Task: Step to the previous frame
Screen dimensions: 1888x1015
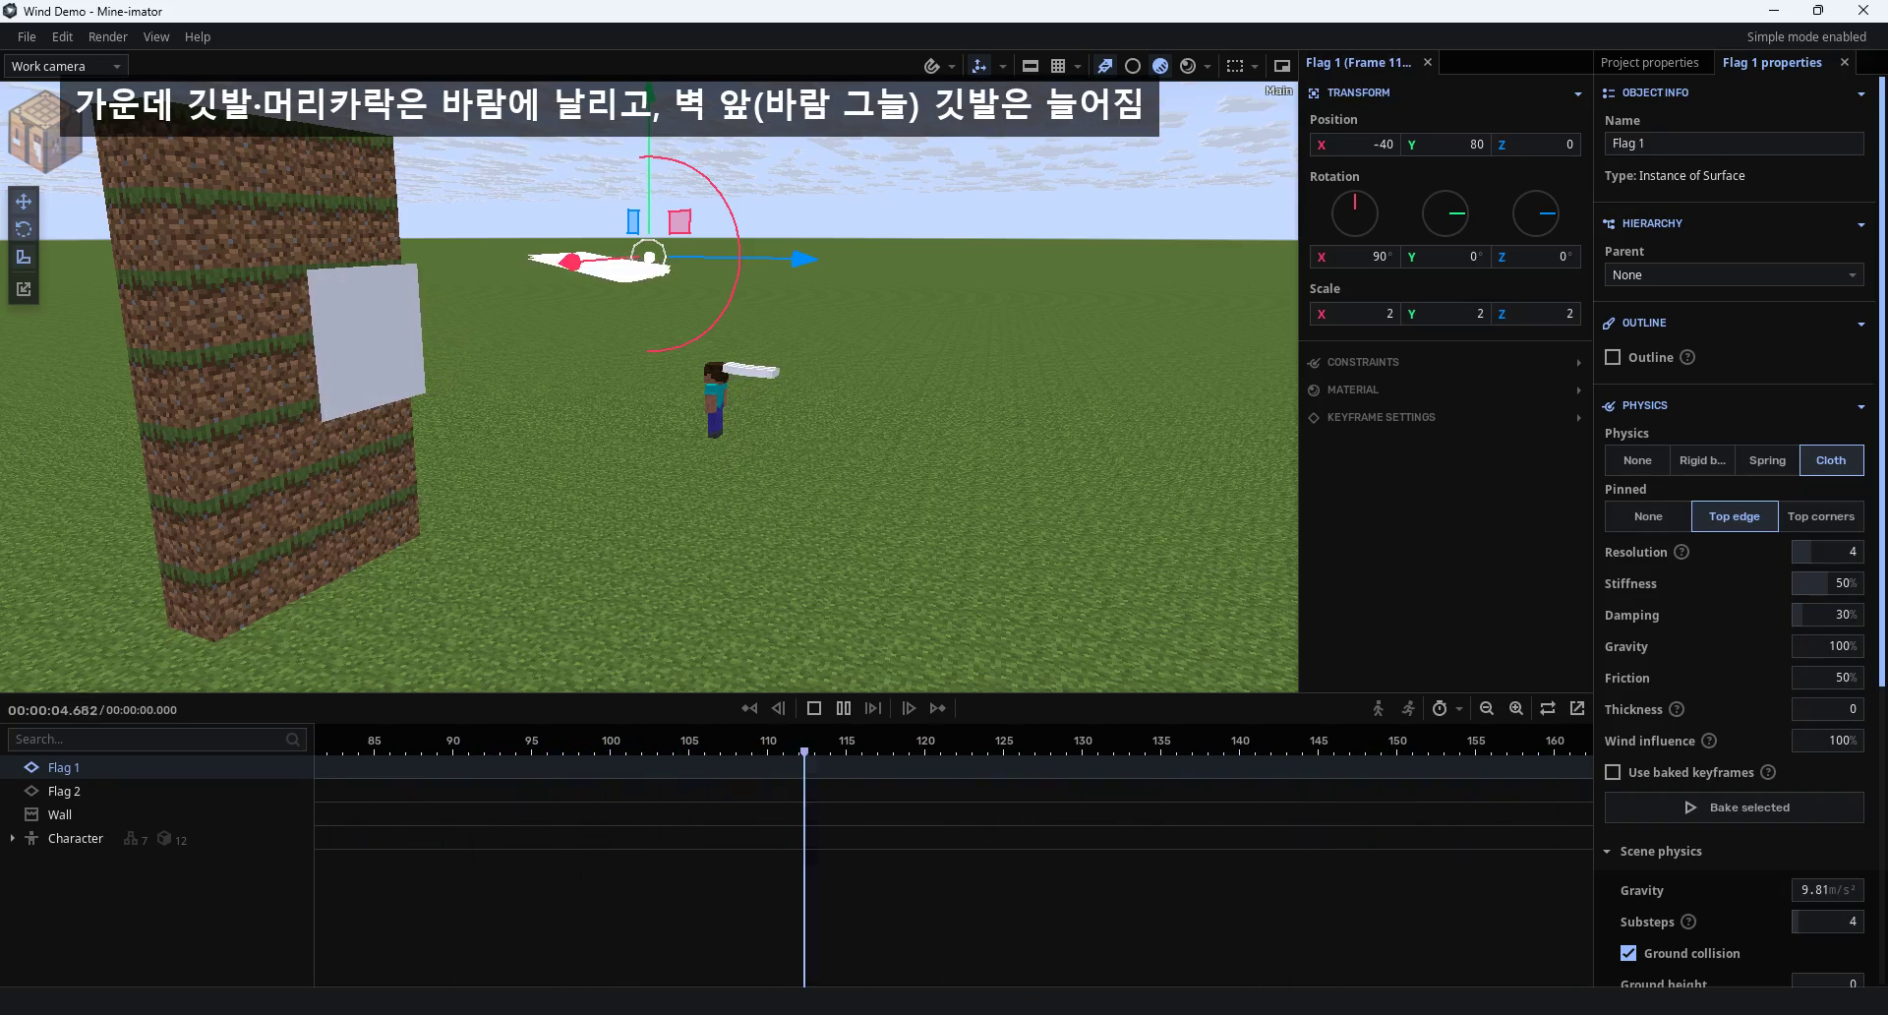Action: tap(779, 708)
